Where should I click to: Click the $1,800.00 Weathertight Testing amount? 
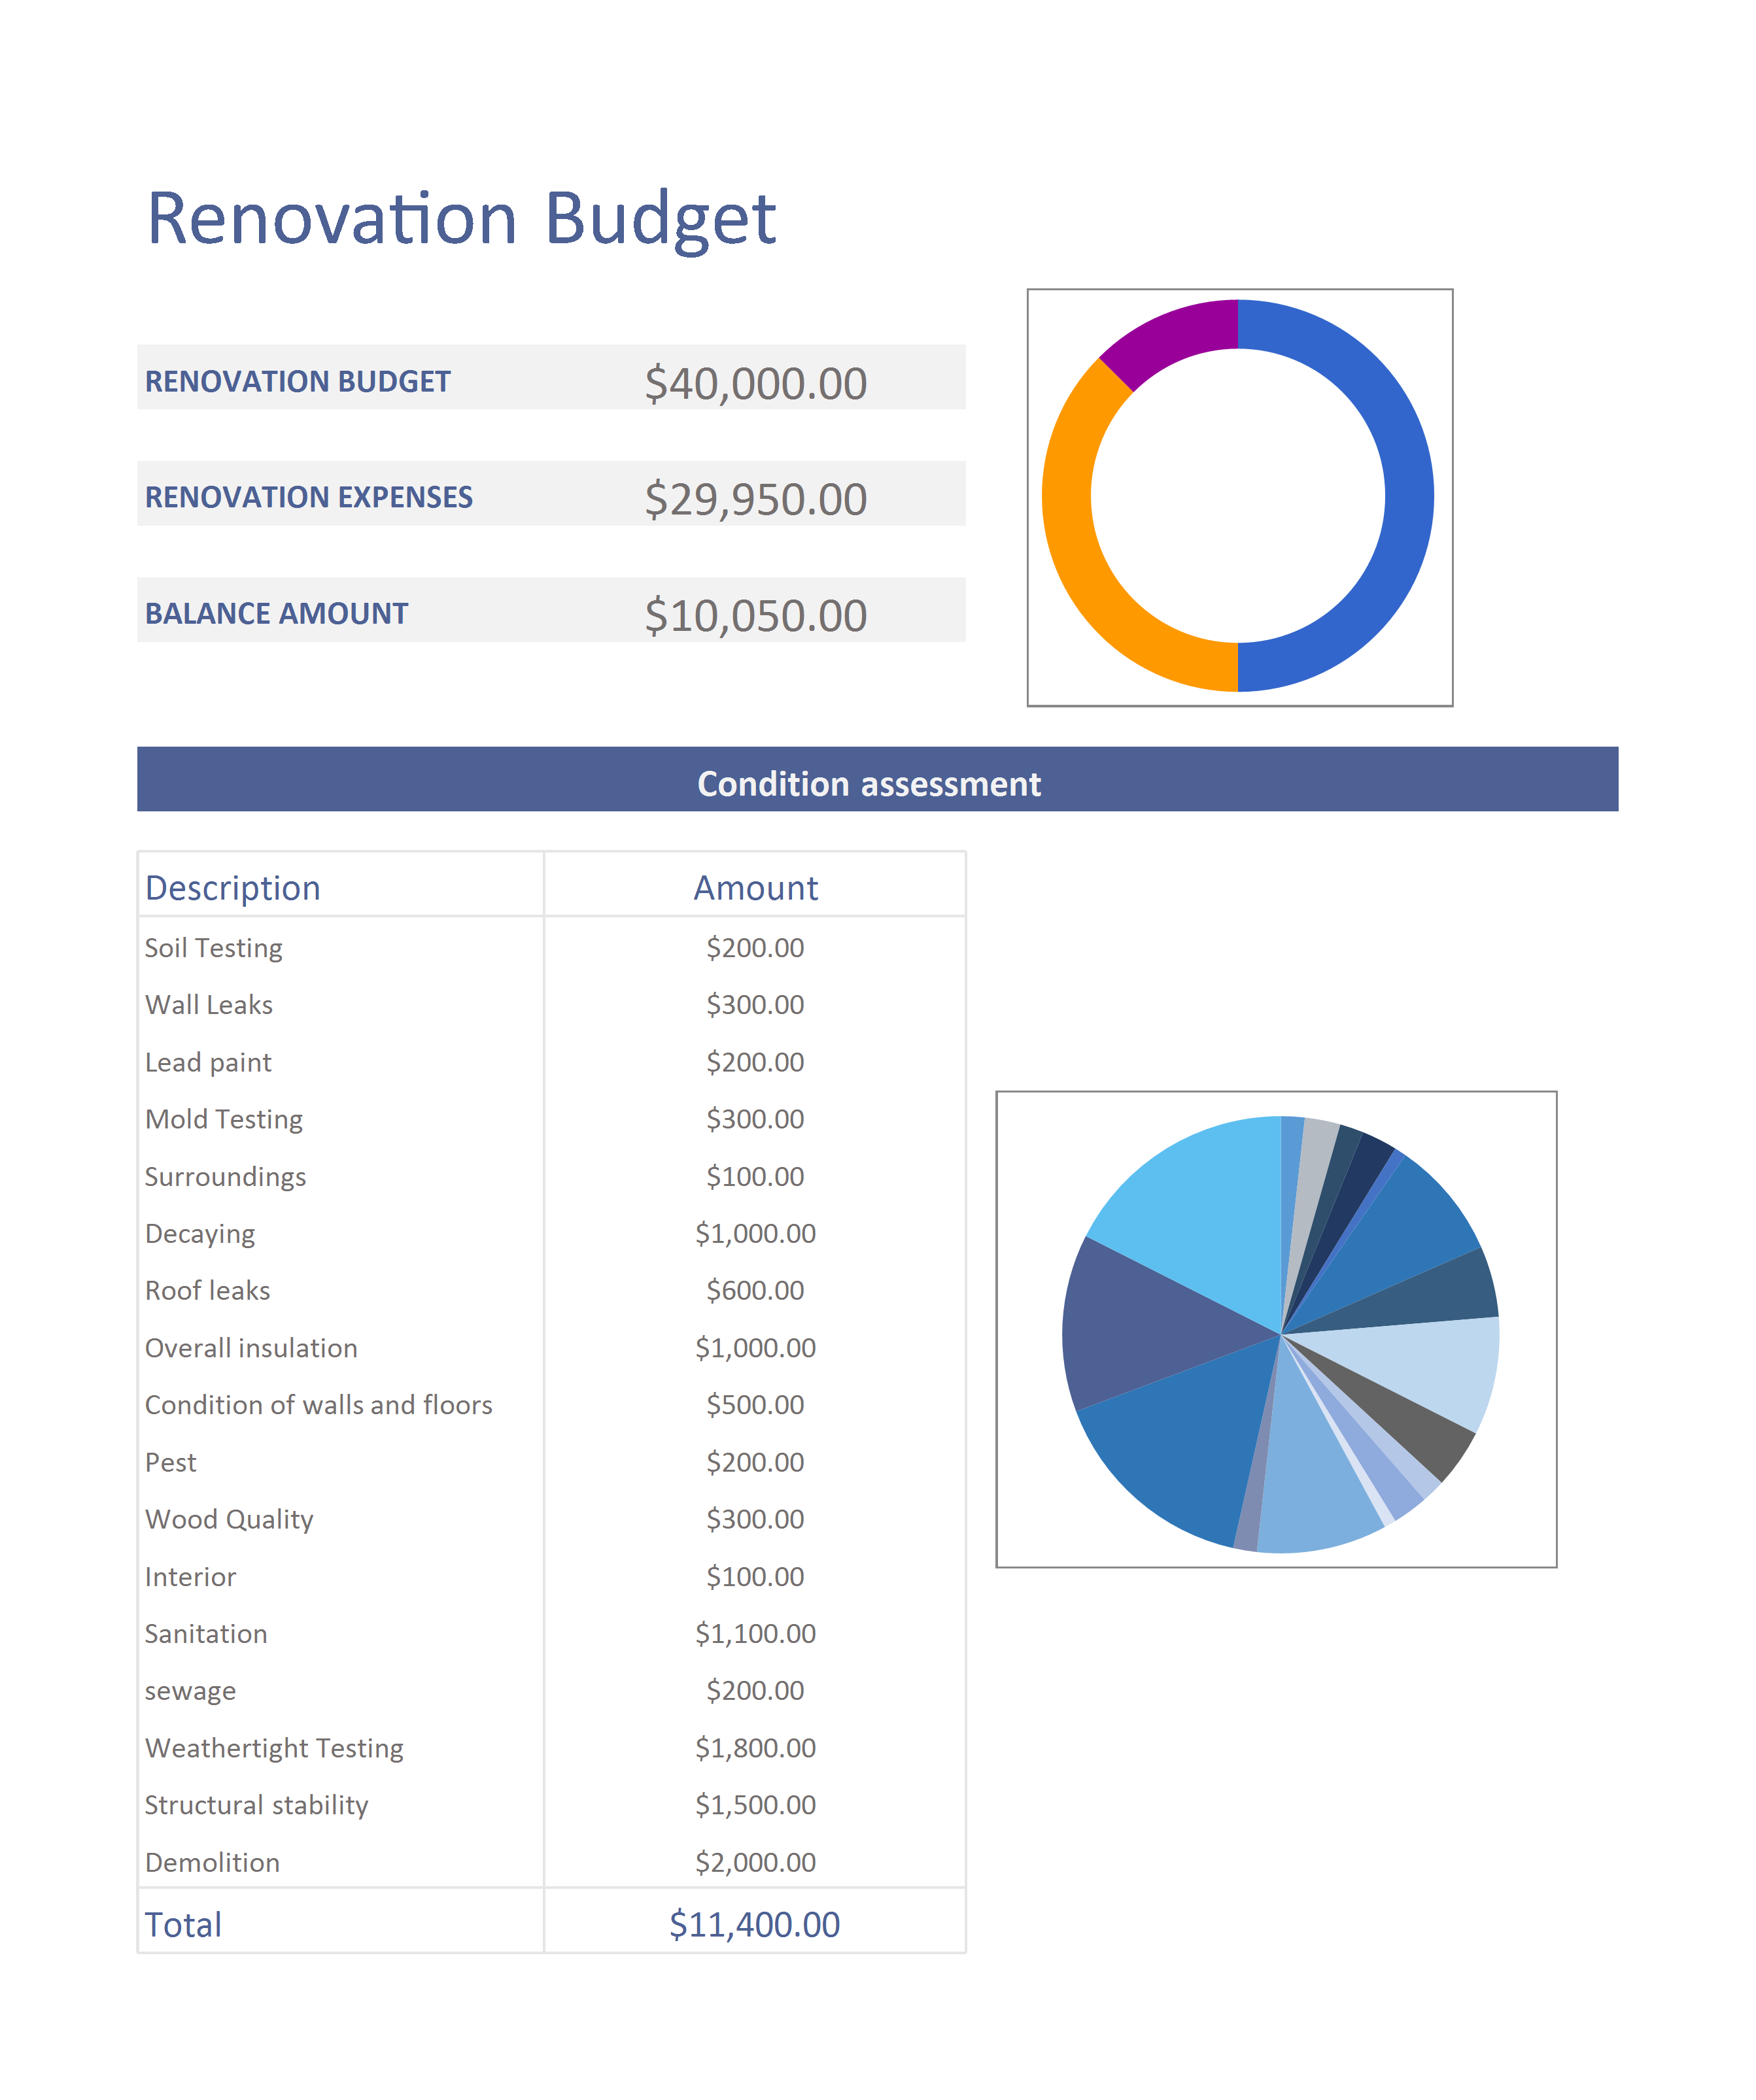click(755, 1749)
